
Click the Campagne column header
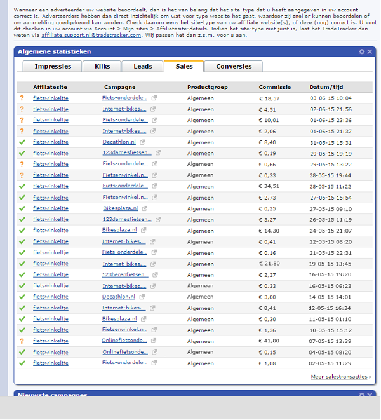(x=119, y=87)
